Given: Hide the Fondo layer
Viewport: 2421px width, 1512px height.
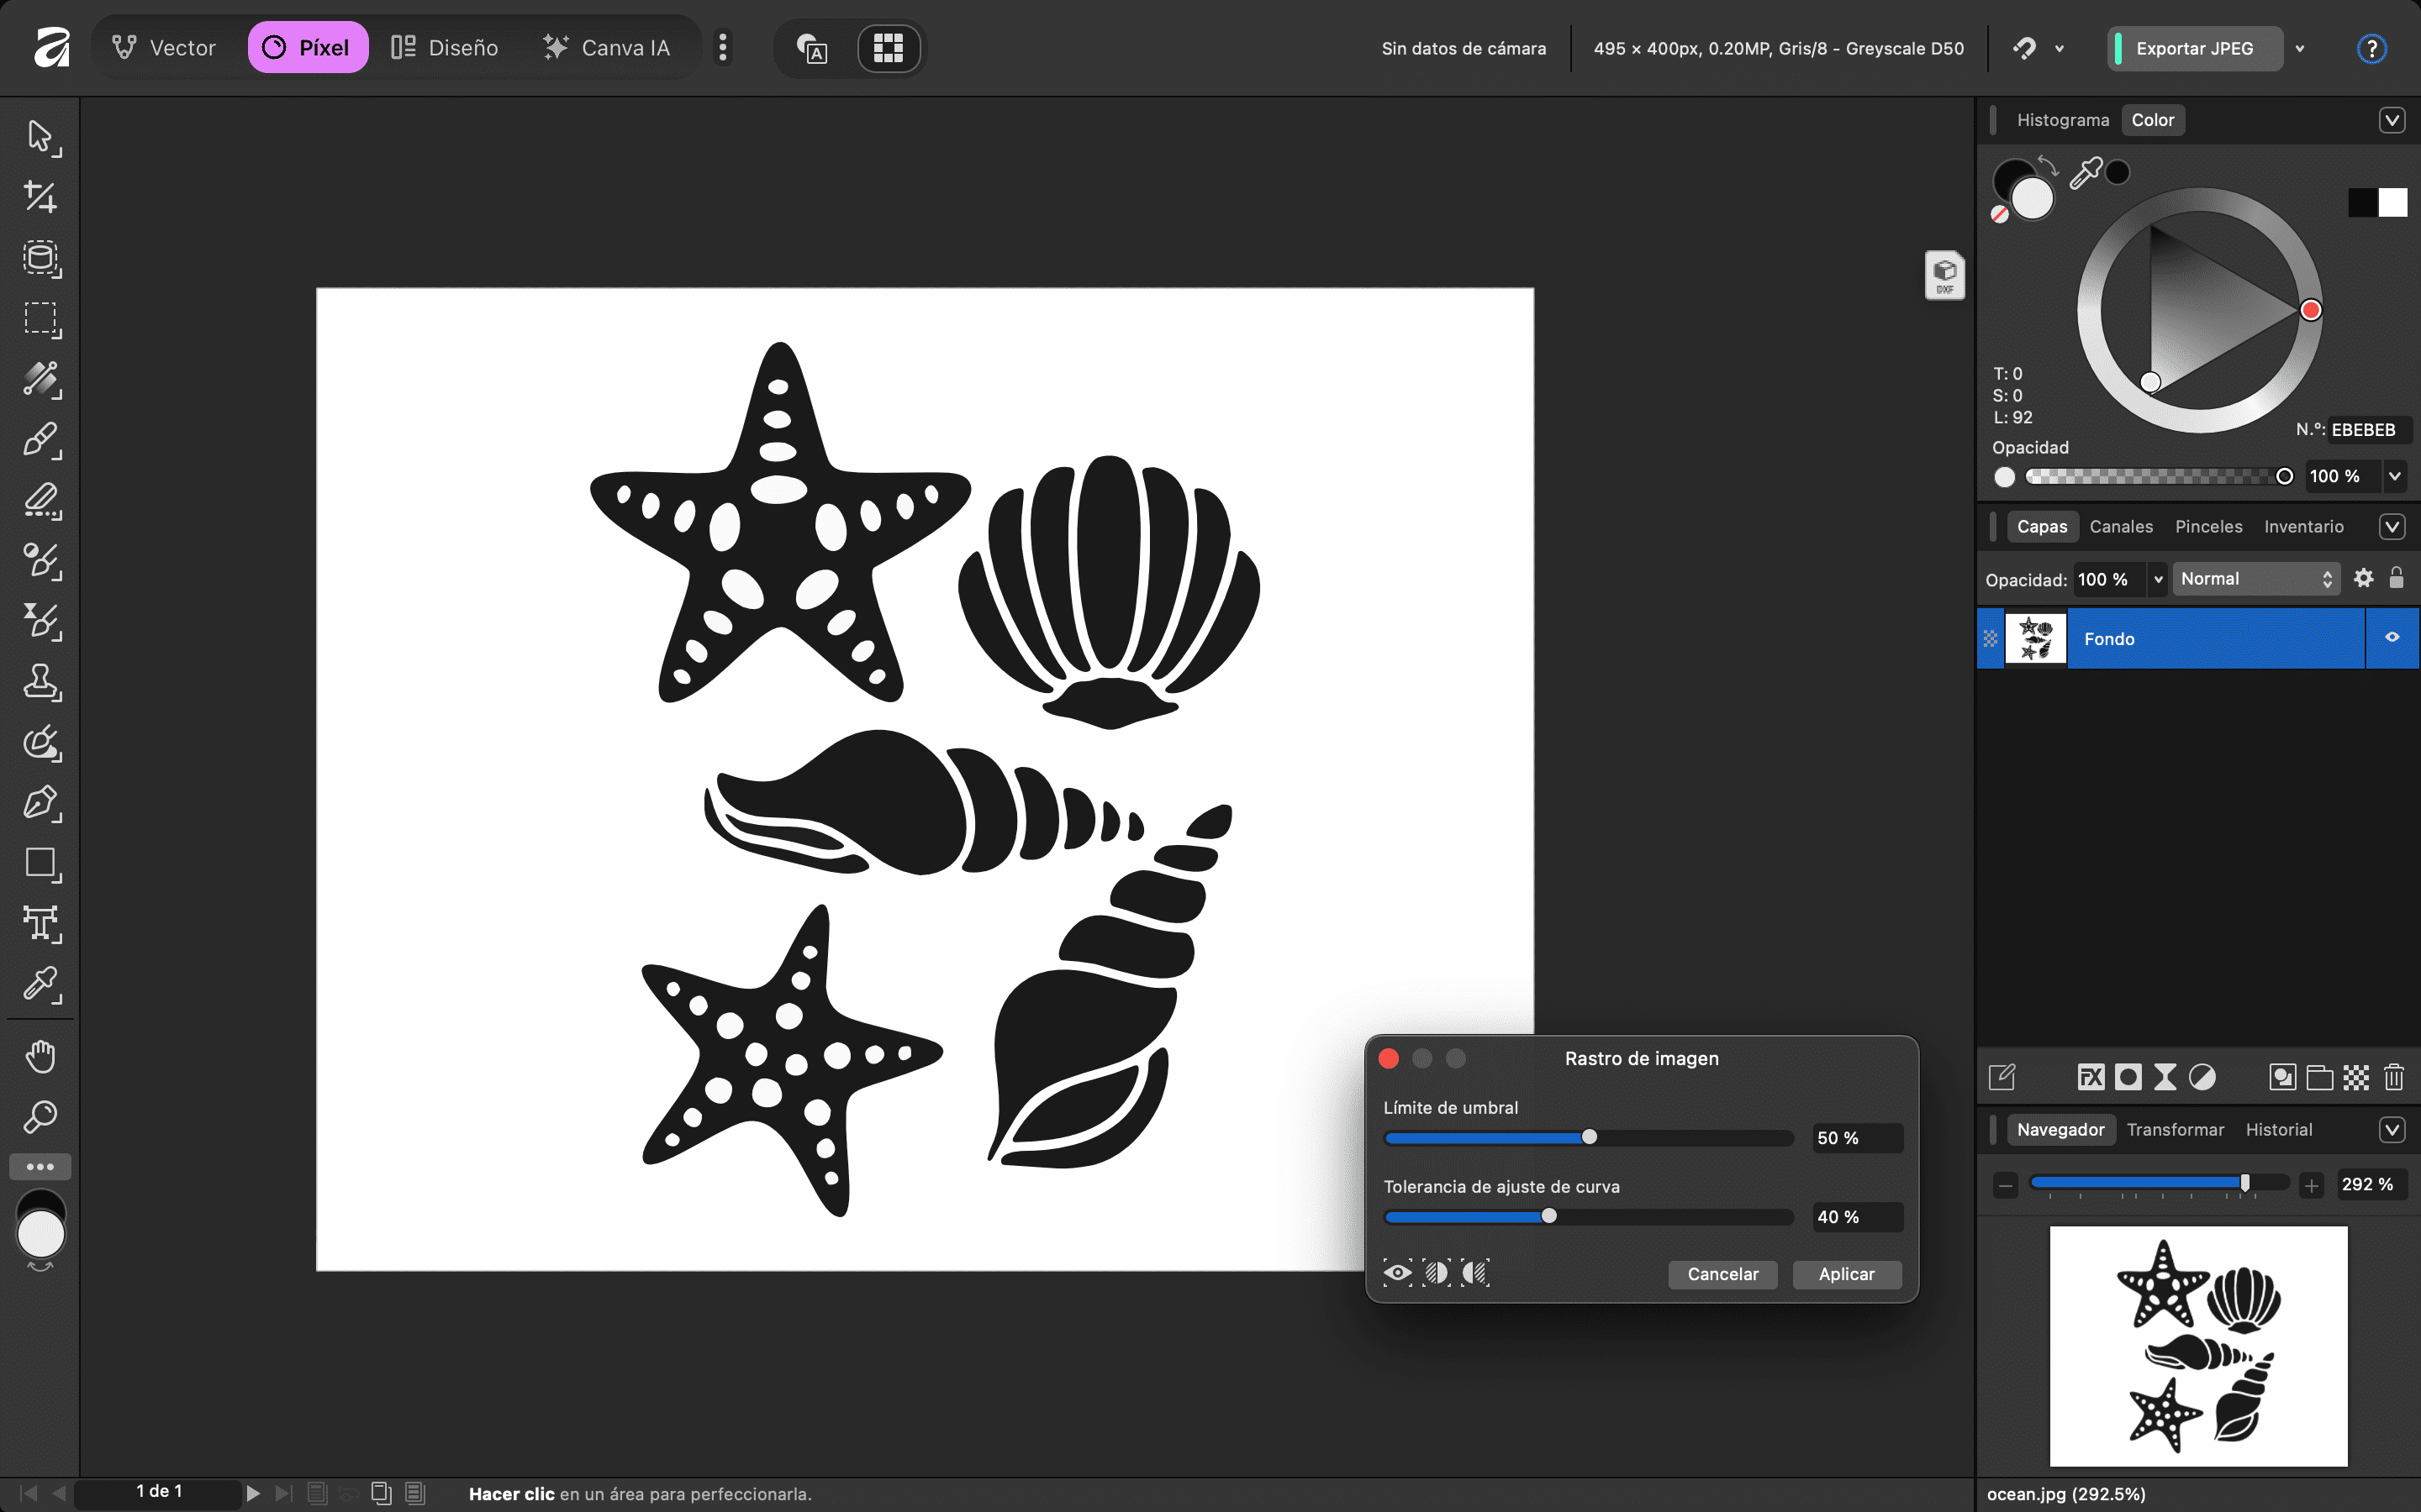Looking at the screenshot, I should (x=2392, y=637).
